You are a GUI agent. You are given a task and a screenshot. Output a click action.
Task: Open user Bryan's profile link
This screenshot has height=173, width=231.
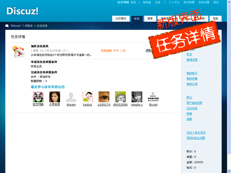(153, 105)
